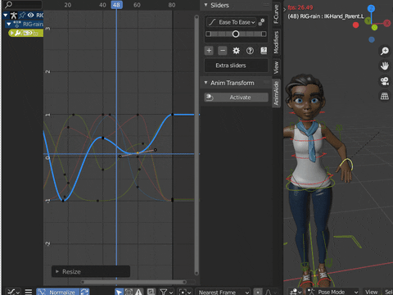The height and width of the screenshot is (295, 393).
Task: Click the zoom magnifier viewport icon
Action: coord(385,51)
